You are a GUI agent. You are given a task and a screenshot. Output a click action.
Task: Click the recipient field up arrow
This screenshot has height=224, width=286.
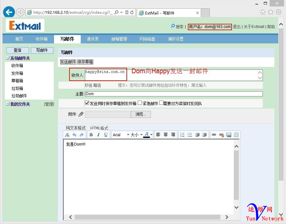(260, 73)
